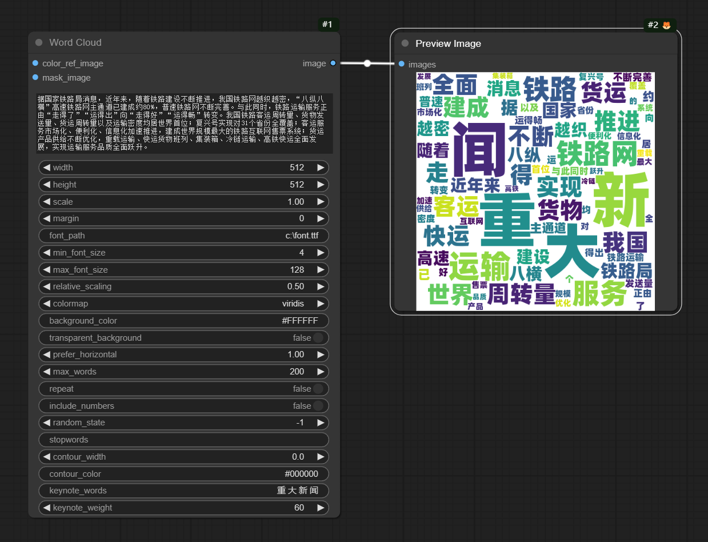Click the contour_color #000000 field

click(183, 474)
